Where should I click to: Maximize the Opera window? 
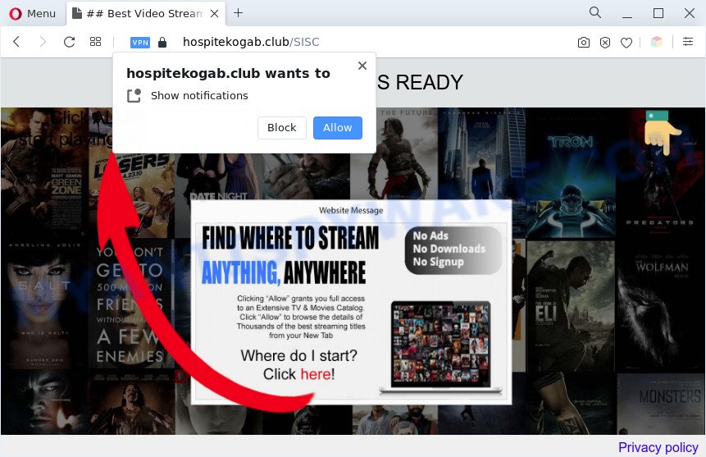click(x=658, y=13)
